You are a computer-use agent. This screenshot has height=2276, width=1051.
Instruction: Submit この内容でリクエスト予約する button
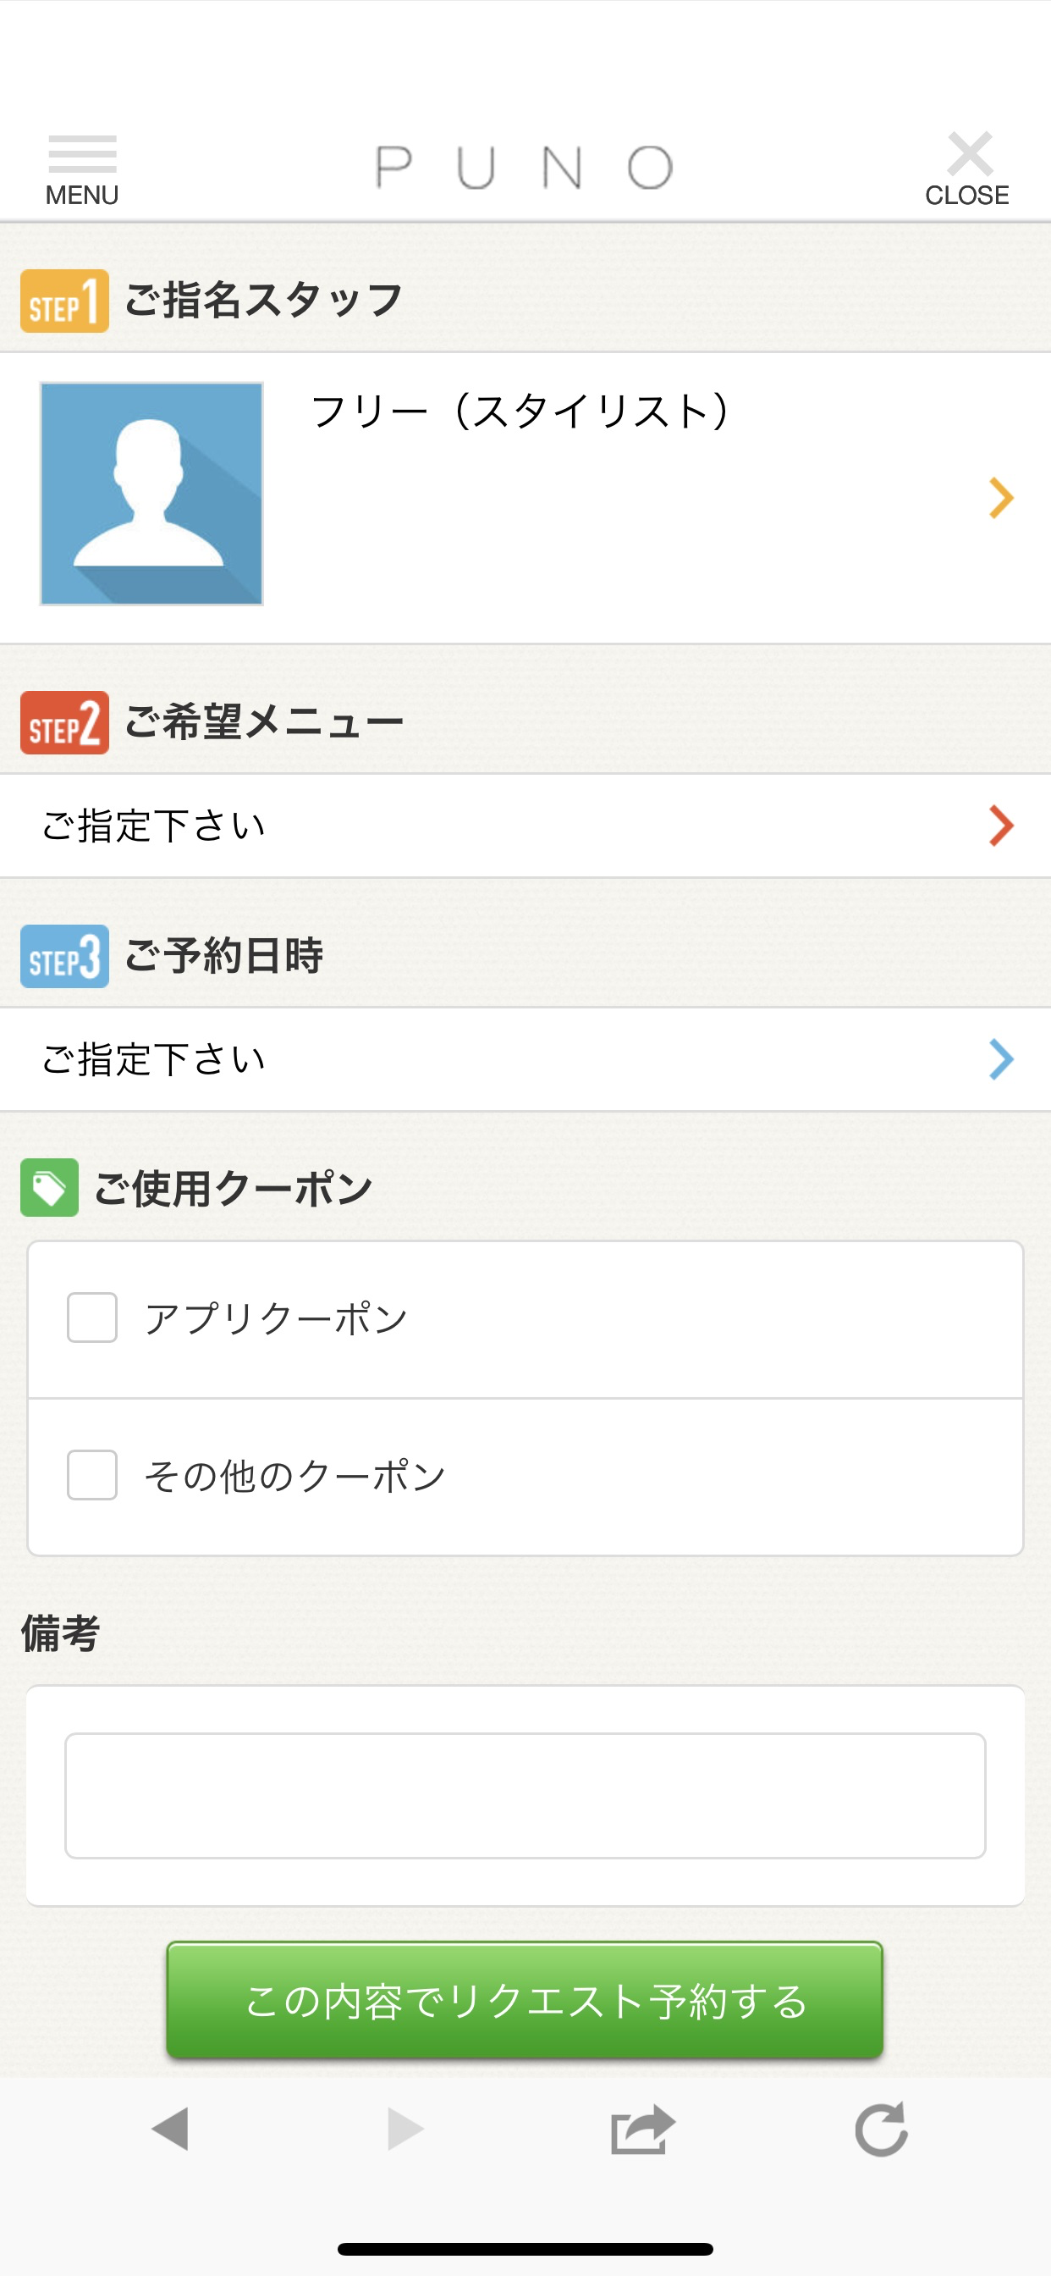click(525, 2000)
